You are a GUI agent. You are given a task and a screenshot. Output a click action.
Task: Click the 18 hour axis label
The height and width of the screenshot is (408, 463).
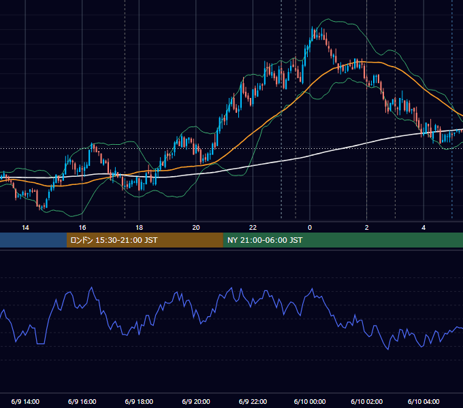coord(139,228)
